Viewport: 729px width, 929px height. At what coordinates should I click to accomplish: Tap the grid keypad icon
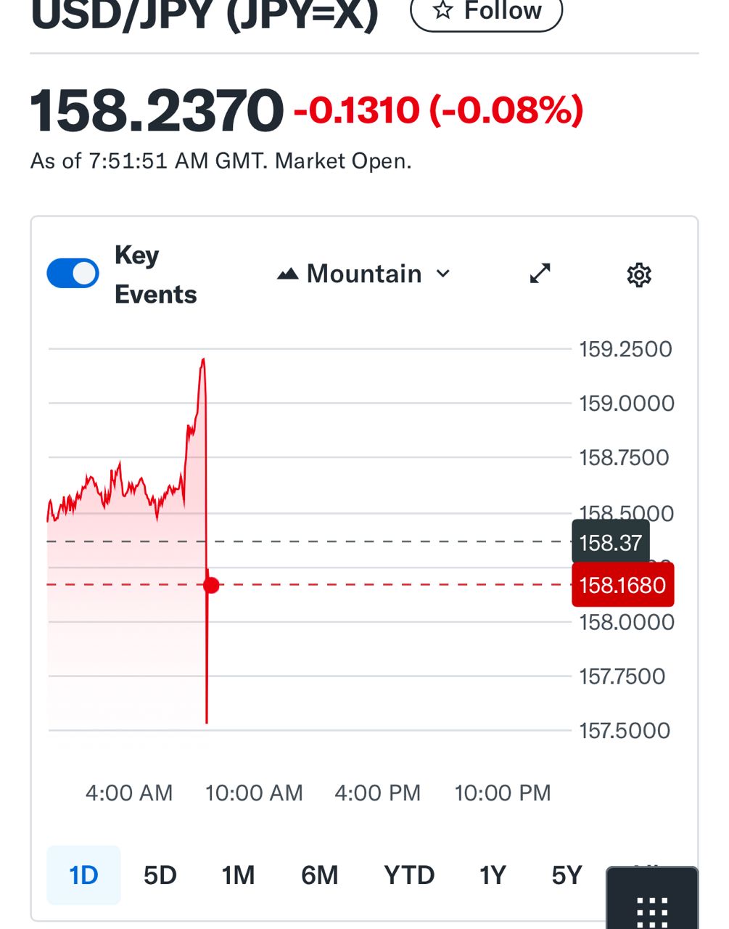[x=651, y=908]
